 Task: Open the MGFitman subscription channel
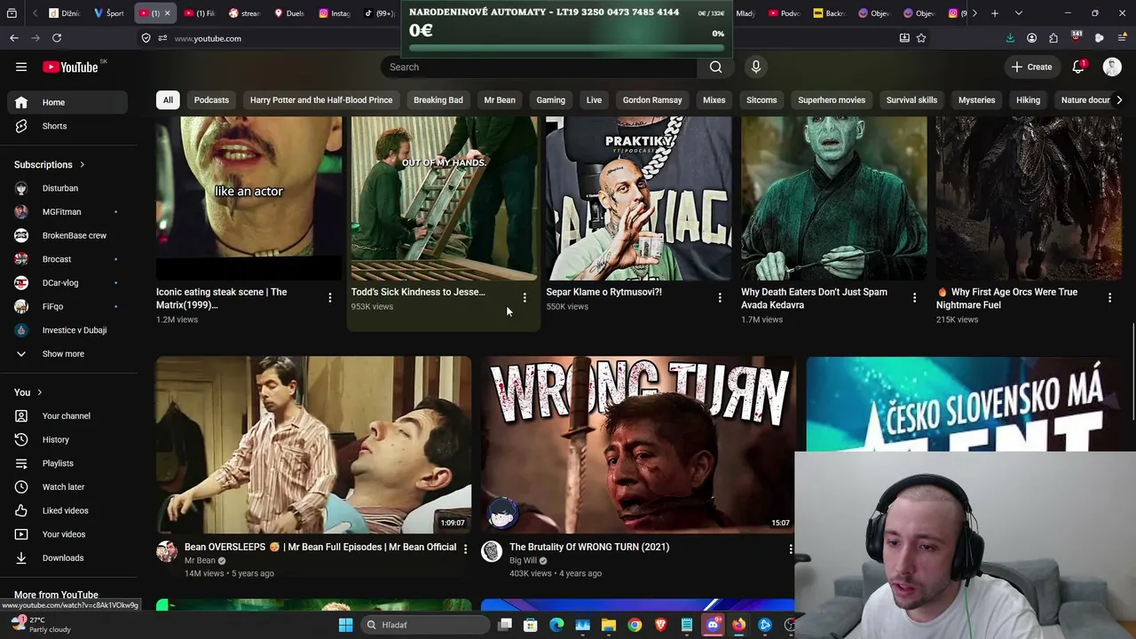coord(67,212)
